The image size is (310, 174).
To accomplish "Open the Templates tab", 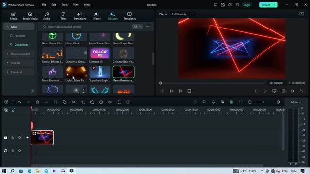I will 129,16.
